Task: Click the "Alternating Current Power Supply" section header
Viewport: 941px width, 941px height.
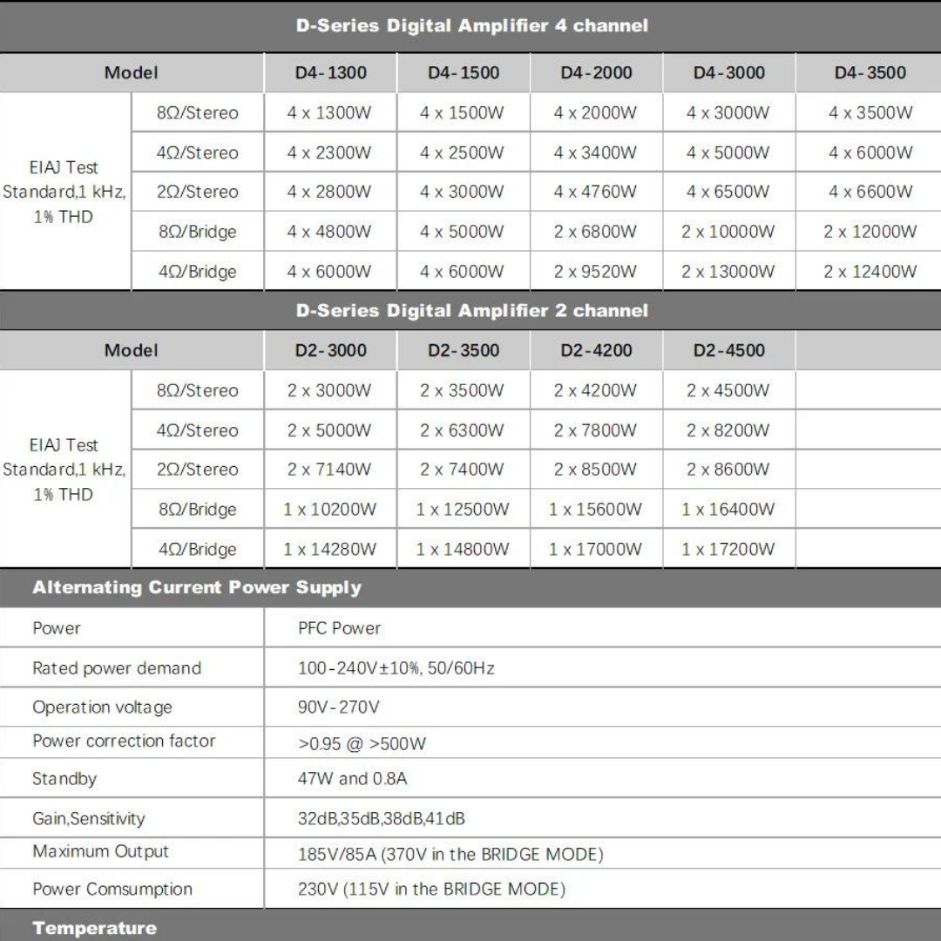Action: pyautogui.click(x=197, y=587)
